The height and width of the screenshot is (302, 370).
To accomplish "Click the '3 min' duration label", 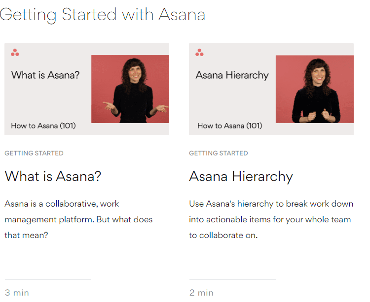I will 17,293.
